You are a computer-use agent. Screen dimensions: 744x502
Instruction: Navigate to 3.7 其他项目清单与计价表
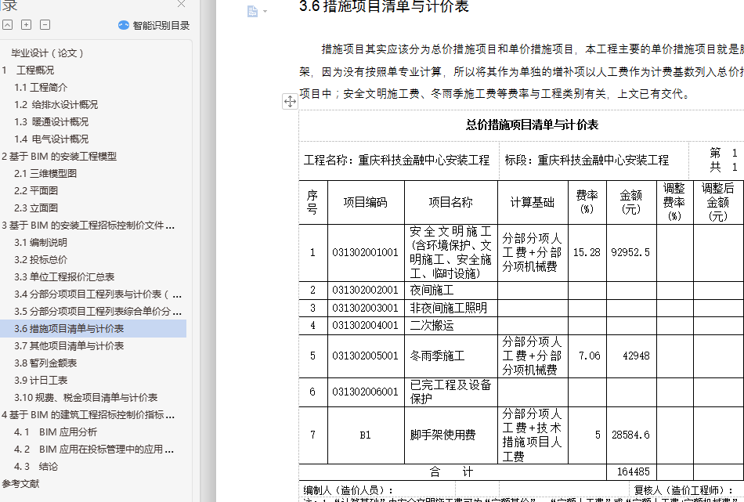(69, 346)
